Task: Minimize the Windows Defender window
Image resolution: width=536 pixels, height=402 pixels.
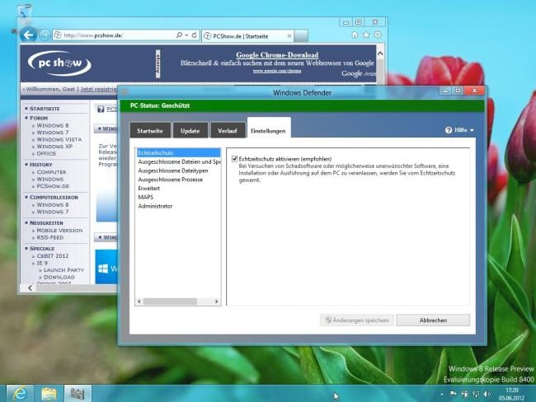Action: (445, 91)
